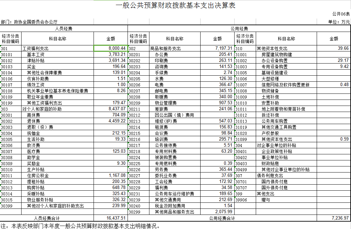Viewport: 351px width, 229px height.
Task: Click the 公务用车购置 cell
Action: point(286,121)
